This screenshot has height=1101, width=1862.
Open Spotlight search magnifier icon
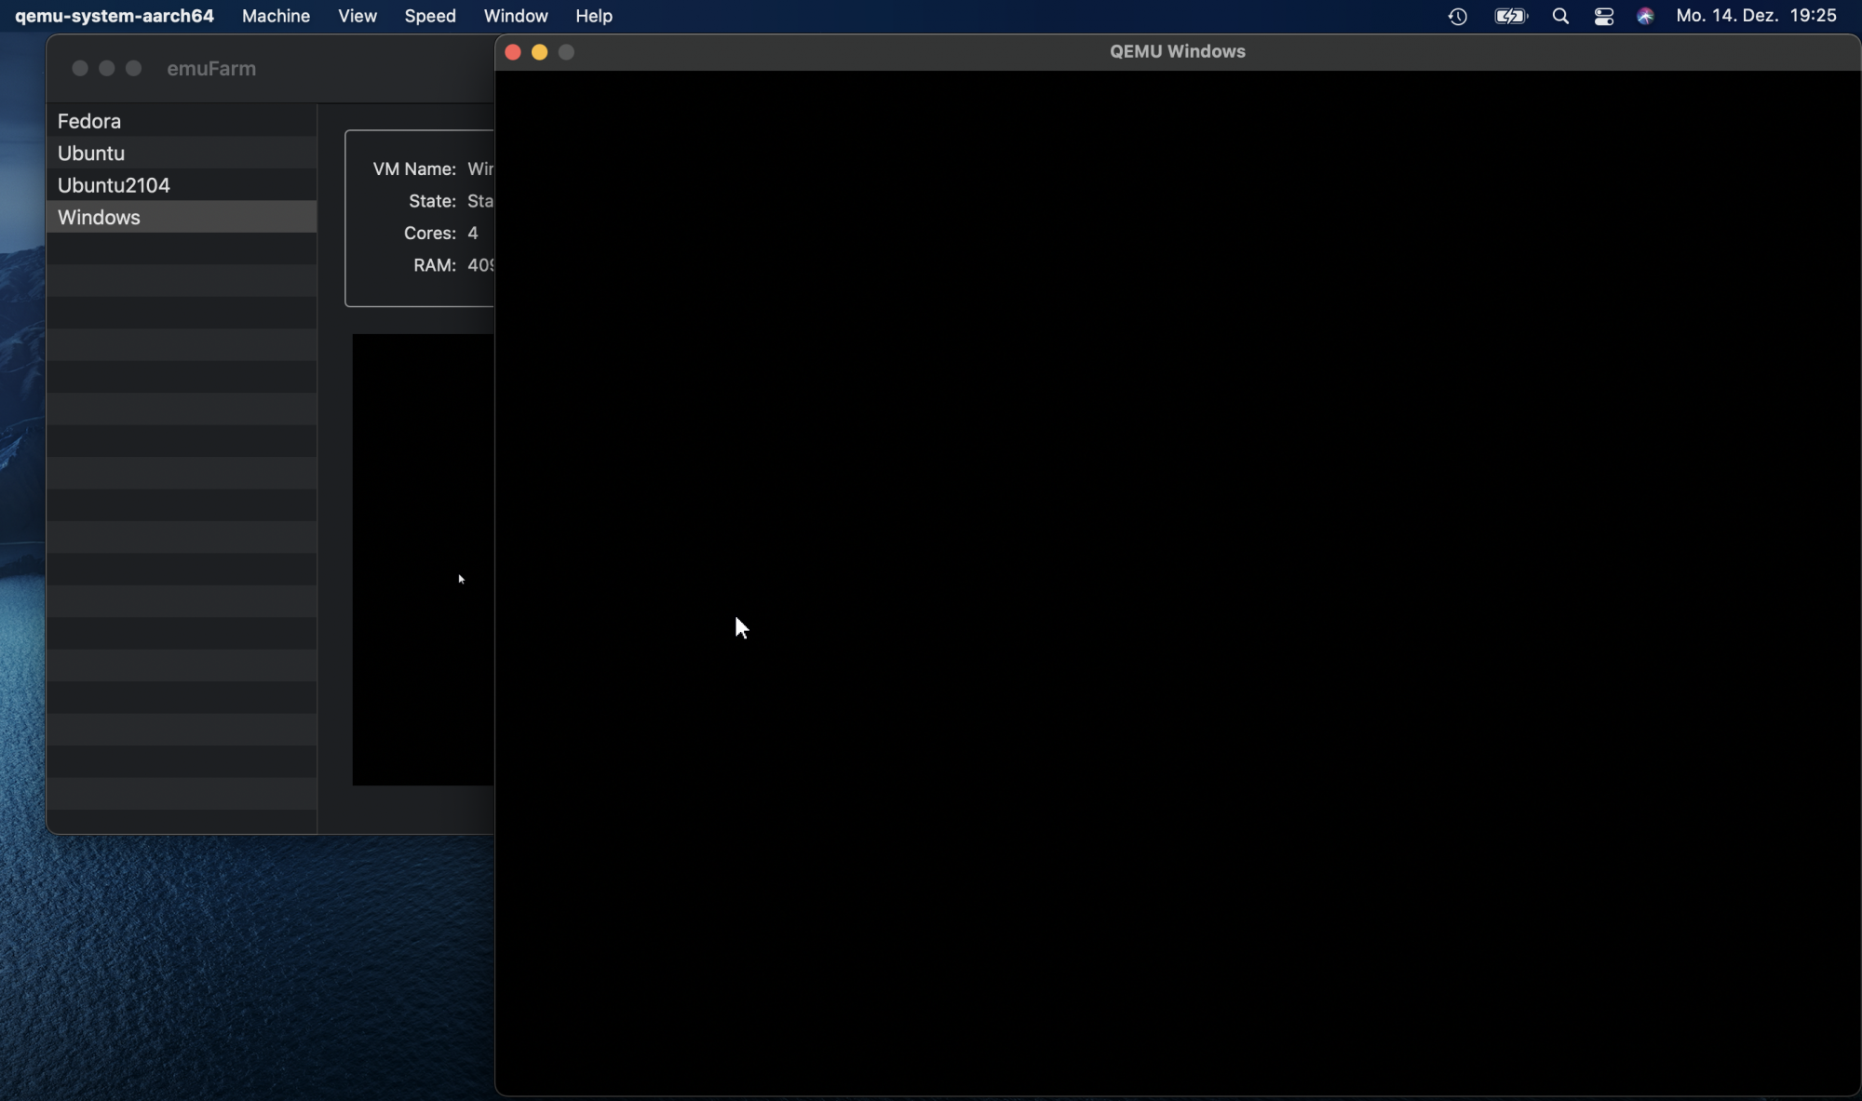pyautogui.click(x=1560, y=16)
